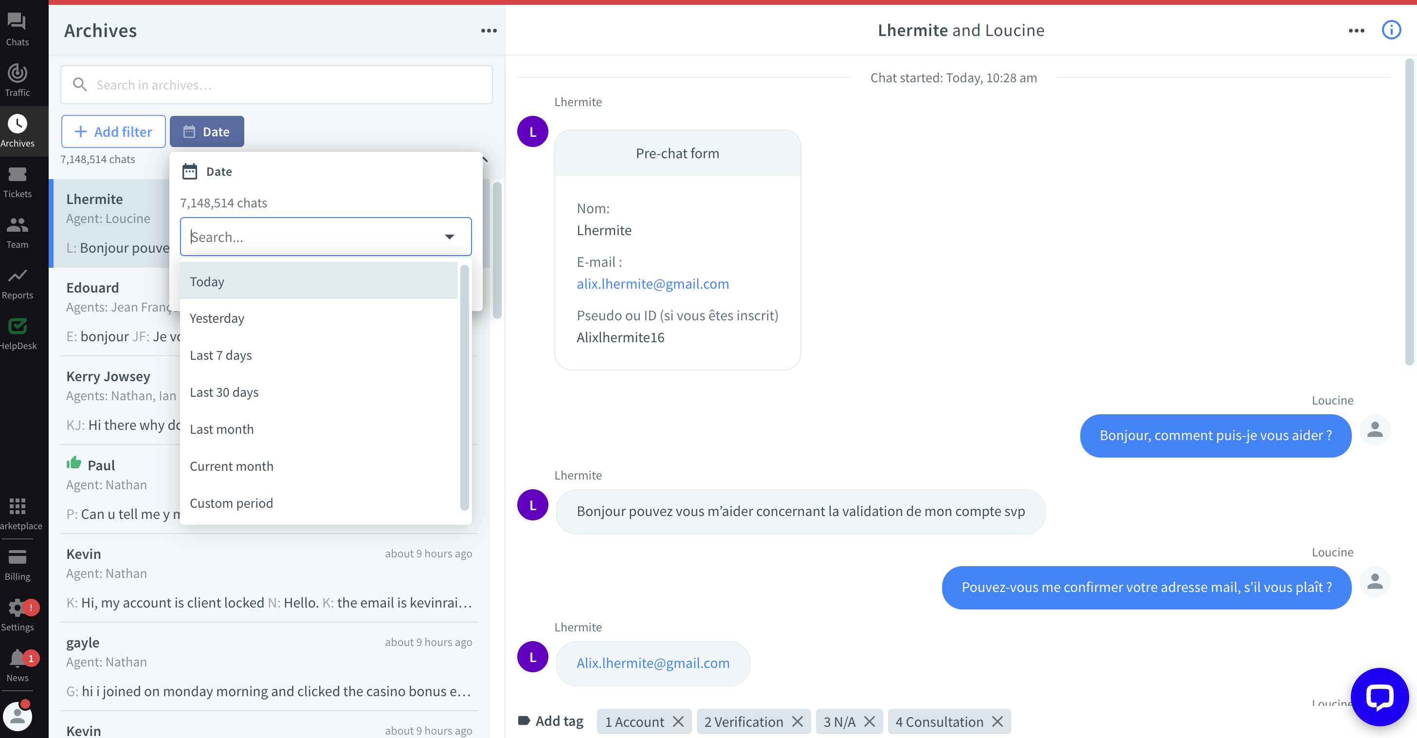Open Archives panel three-dot menu

tap(489, 31)
